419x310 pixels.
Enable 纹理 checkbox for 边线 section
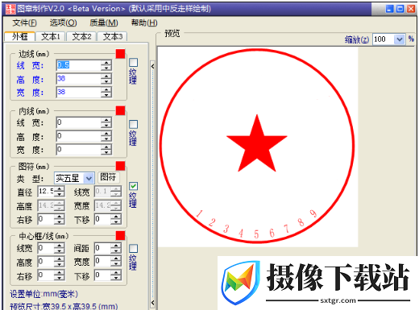tap(134, 63)
